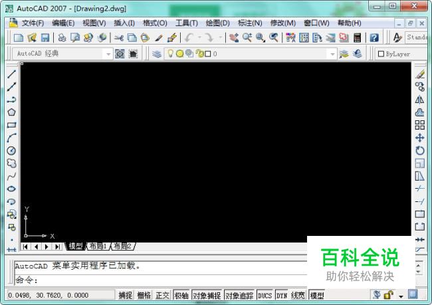Select the Rectangle tool
The width and height of the screenshot is (432, 305).
[x=11, y=125]
